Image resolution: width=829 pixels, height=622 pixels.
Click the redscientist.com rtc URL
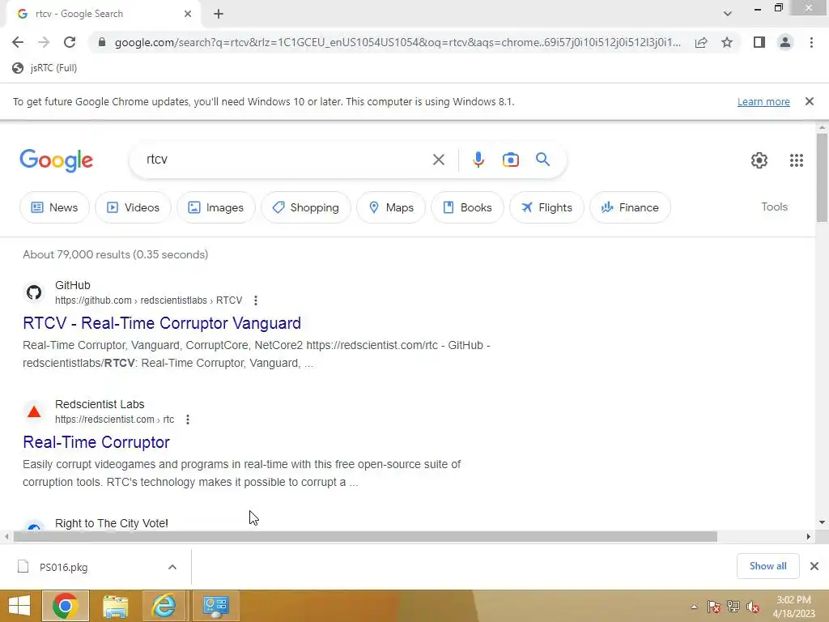pos(114,420)
